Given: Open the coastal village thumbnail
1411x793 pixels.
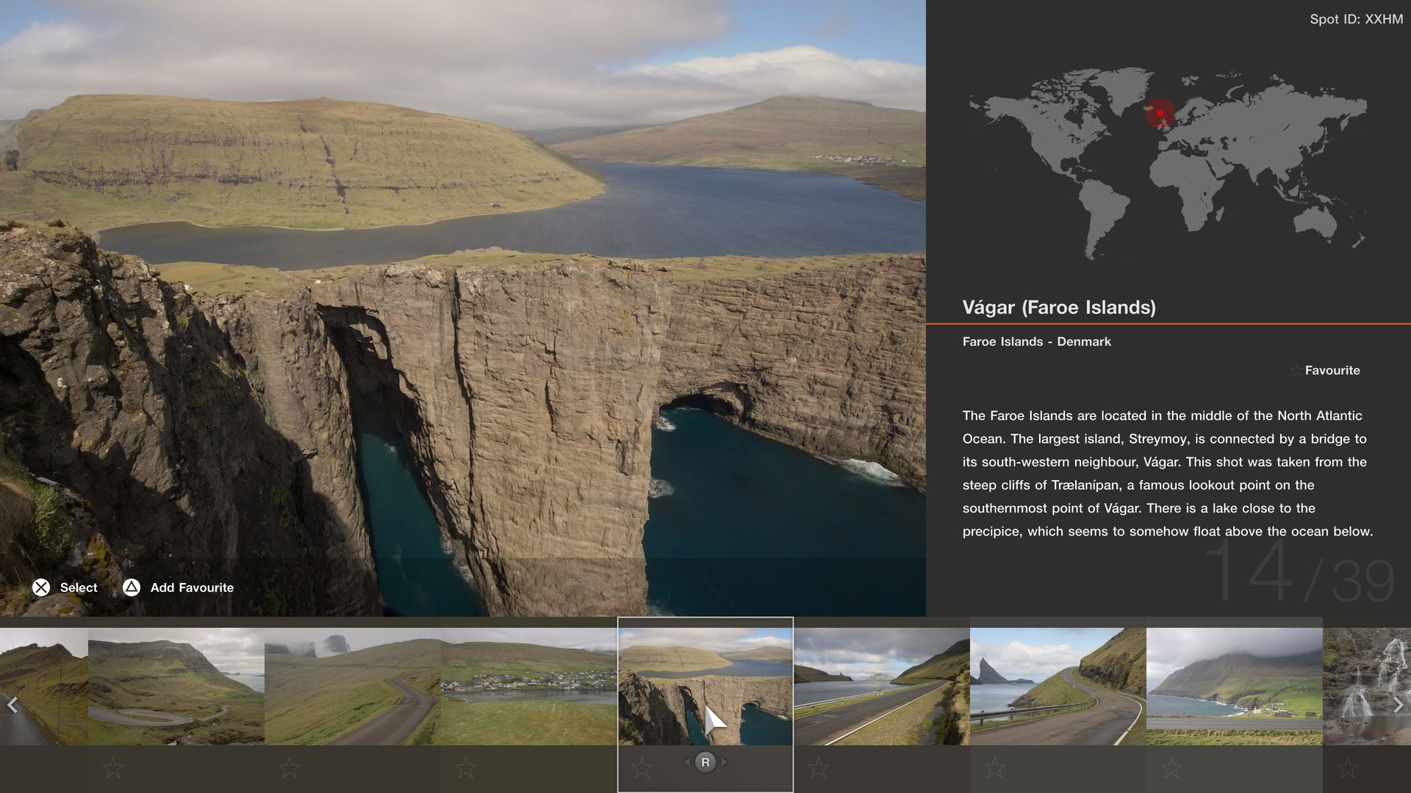Looking at the screenshot, I should pos(528,686).
